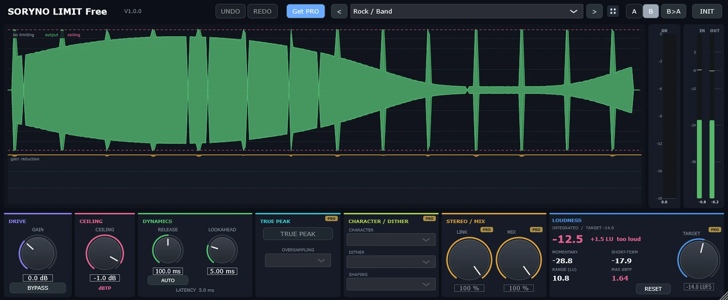This screenshot has height=300, width=728.
Task: Toggle the dBTP ceiling mode label
Action: click(x=105, y=288)
